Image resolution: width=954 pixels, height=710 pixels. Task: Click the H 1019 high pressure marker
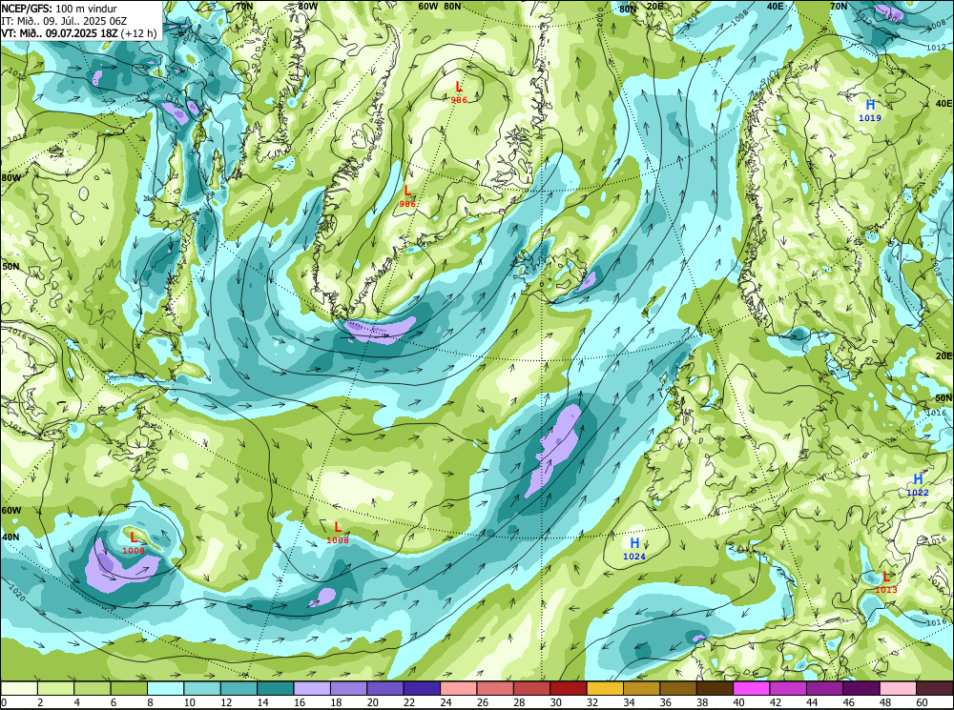pyautogui.click(x=870, y=110)
